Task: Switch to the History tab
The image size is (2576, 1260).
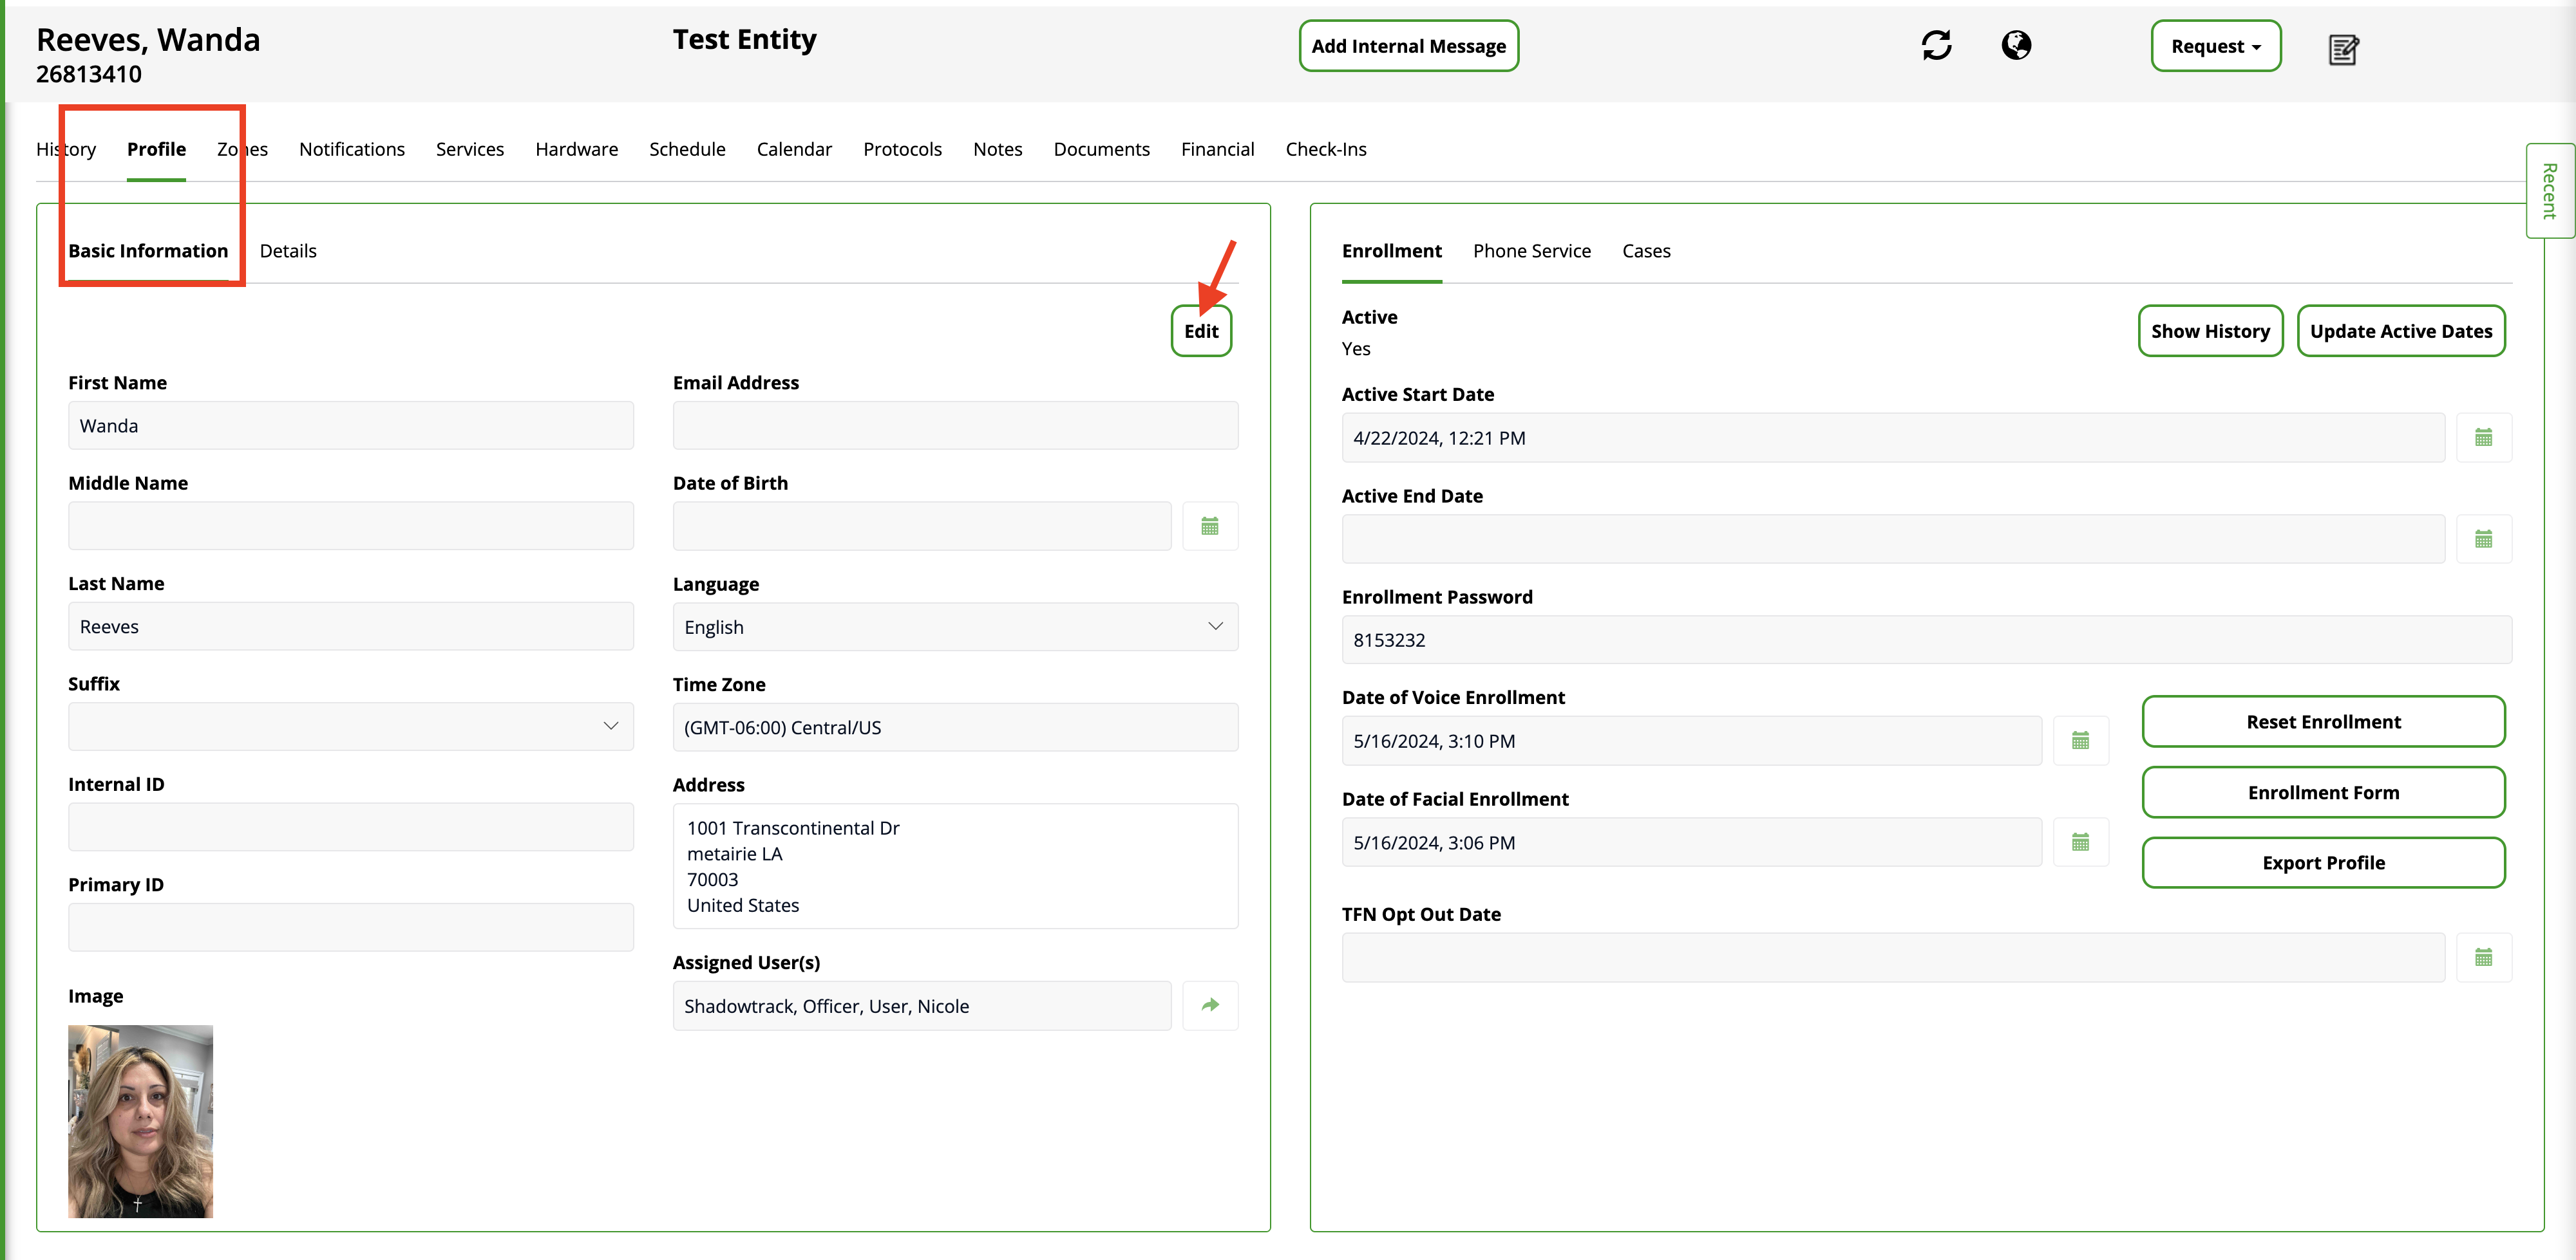Action: [66, 149]
